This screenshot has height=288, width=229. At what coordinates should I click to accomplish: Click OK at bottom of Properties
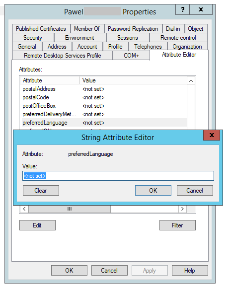pyautogui.click(x=69, y=270)
